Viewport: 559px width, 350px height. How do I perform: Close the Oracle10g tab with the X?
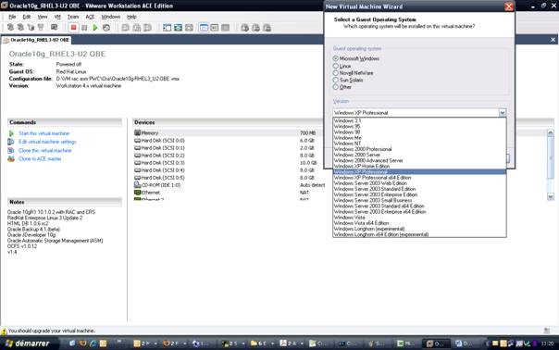pos(553,40)
